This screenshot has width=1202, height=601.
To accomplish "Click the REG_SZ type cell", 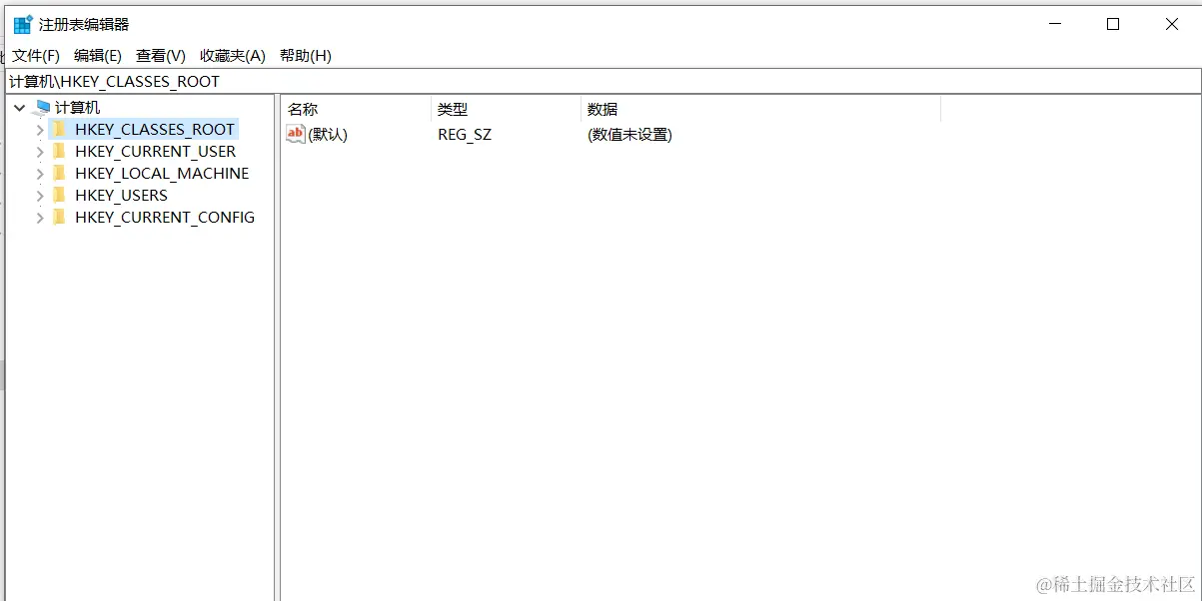I will pyautogui.click(x=465, y=135).
